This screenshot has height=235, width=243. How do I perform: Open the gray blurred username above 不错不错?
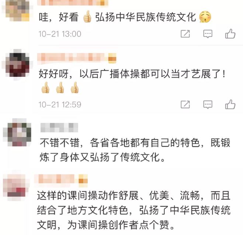[x=59, y=127]
